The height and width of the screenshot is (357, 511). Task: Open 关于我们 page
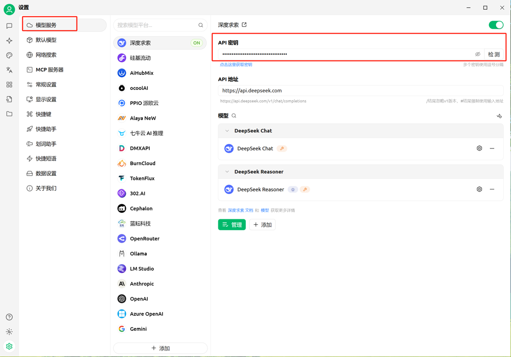coord(65,188)
